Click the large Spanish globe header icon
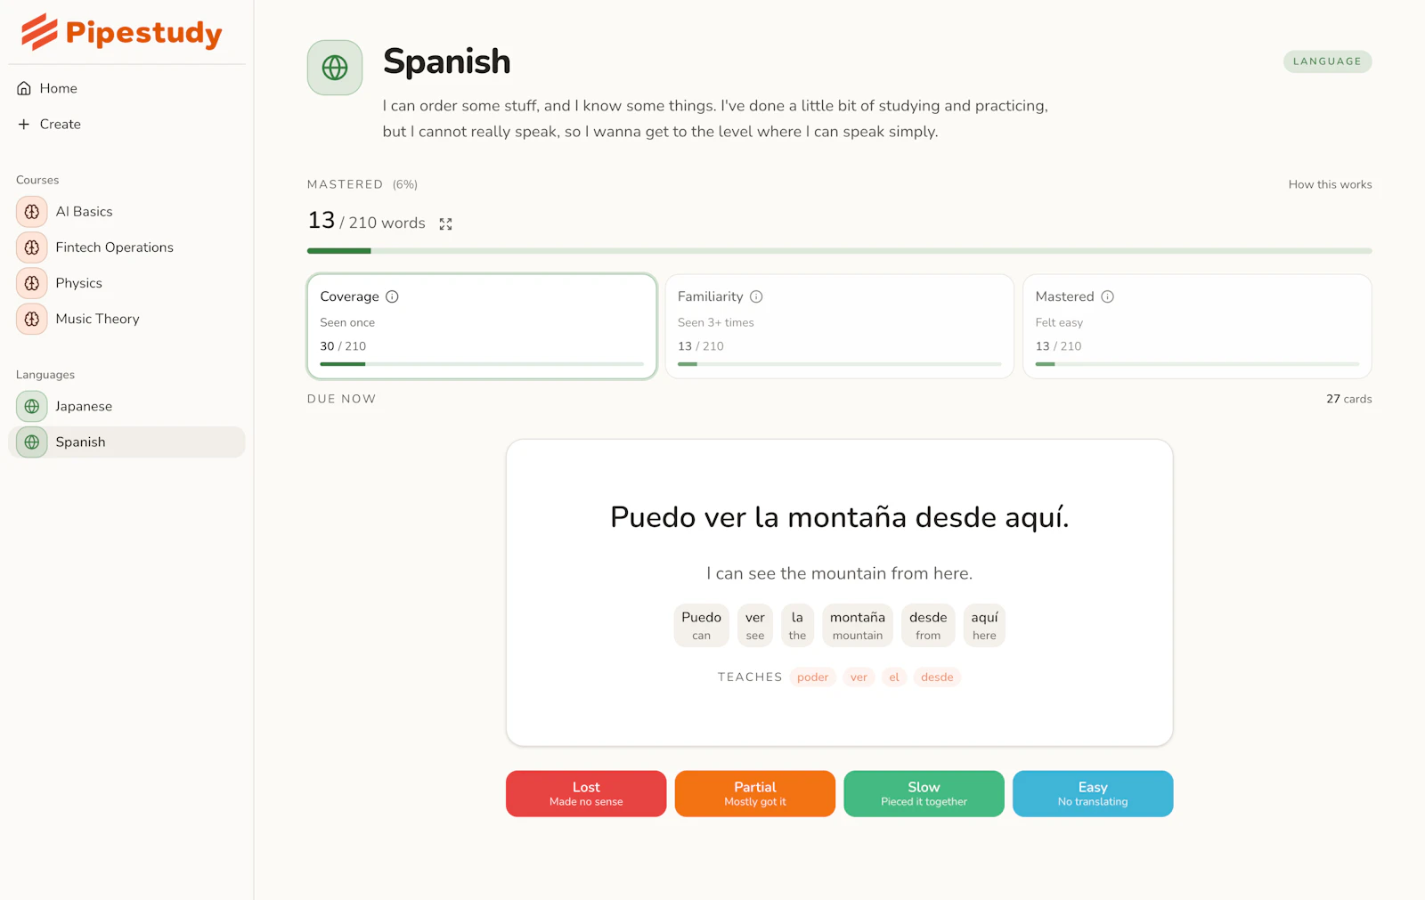1425x900 pixels. coord(335,68)
